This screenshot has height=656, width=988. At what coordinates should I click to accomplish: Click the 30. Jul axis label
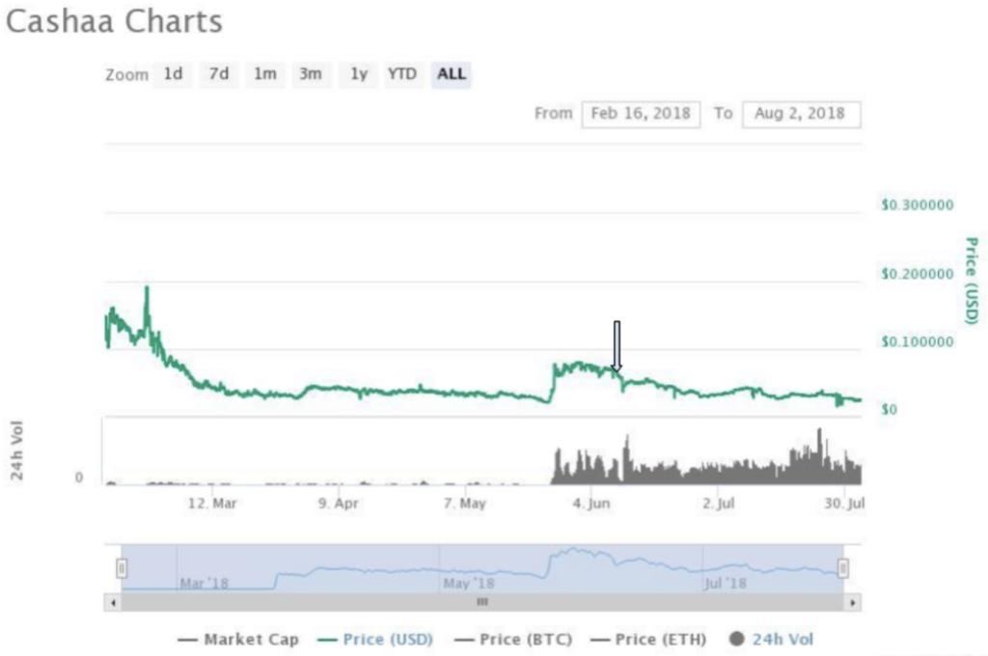coord(844,504)
